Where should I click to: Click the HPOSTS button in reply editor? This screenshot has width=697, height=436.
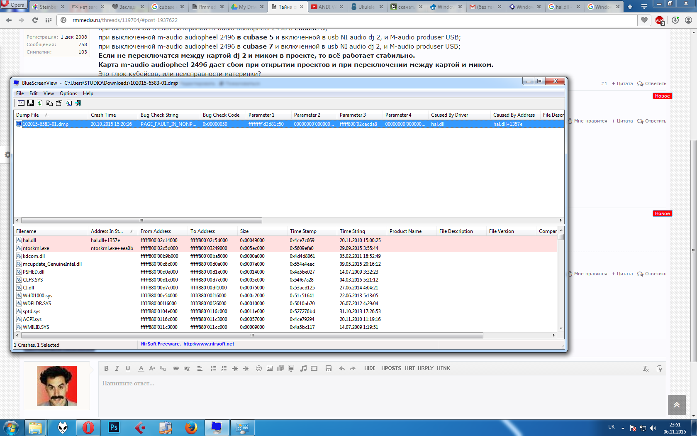[x=391, y=368]
